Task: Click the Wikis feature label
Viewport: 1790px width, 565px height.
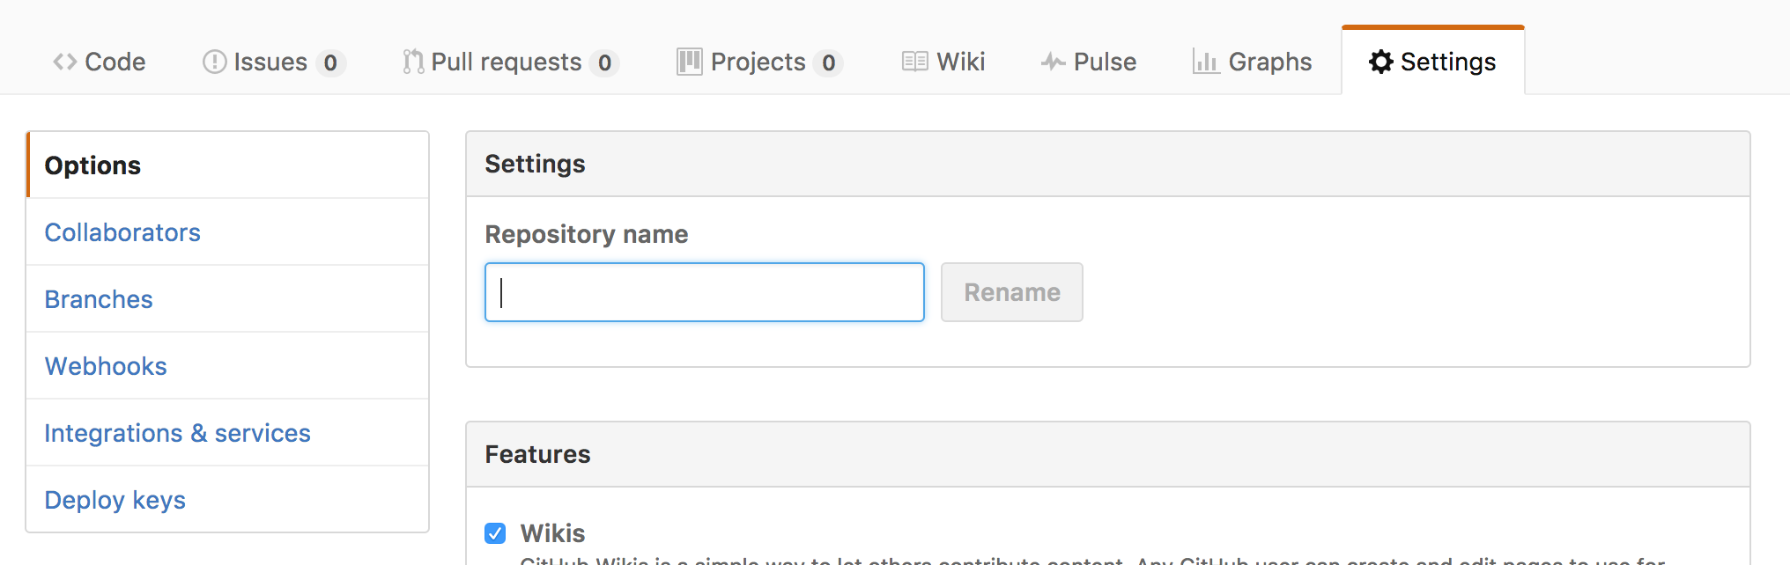Action: pyautogui.click(x=552, y=533)
